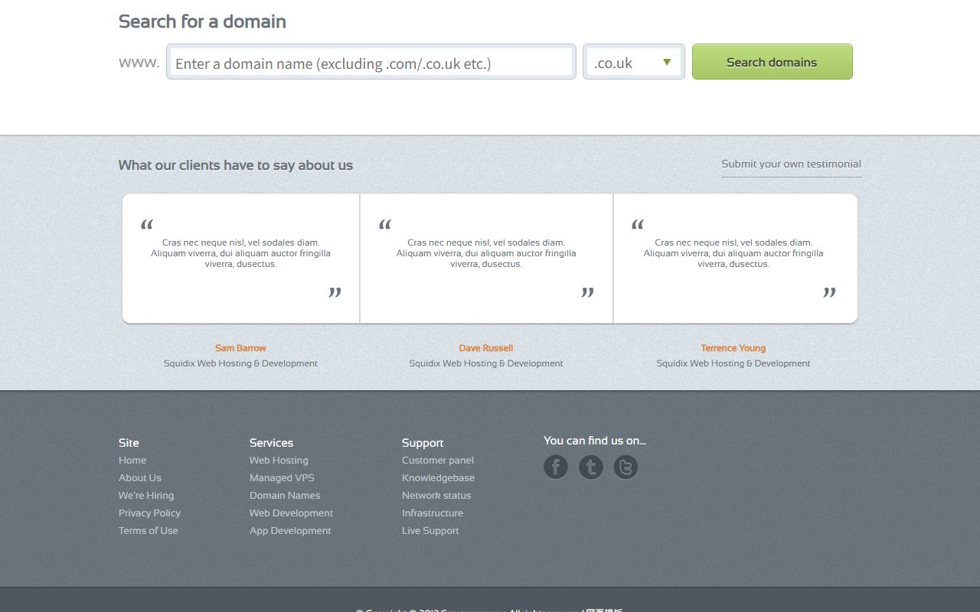
Task: Click the Search for a domain heading
Action: [x=202, y=21]
